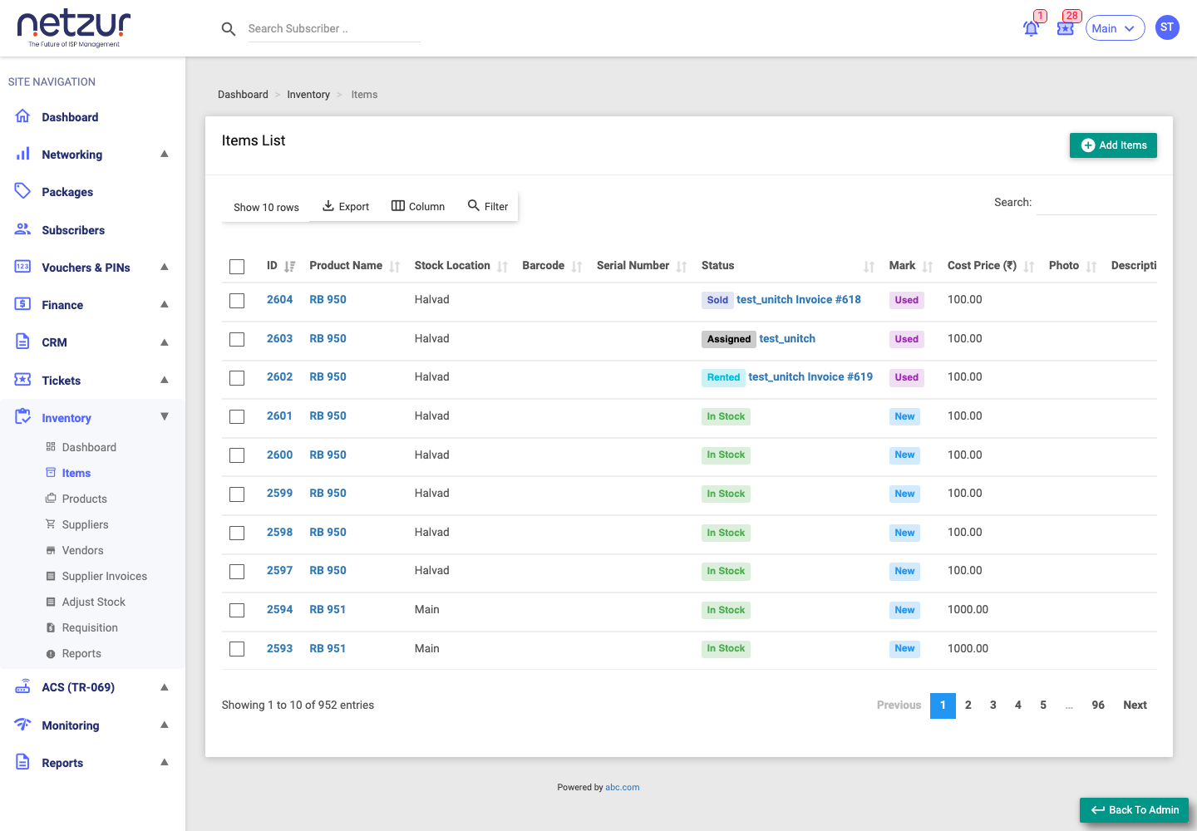Go to pagination page 96
The width and height of the screenshot is (1197, 831).
[x=1098, y=705]
